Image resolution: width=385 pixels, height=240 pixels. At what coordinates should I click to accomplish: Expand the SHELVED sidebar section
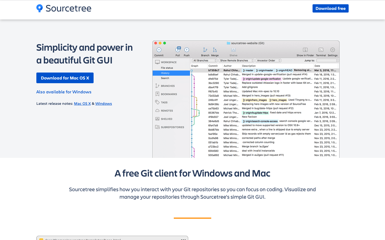167,119
